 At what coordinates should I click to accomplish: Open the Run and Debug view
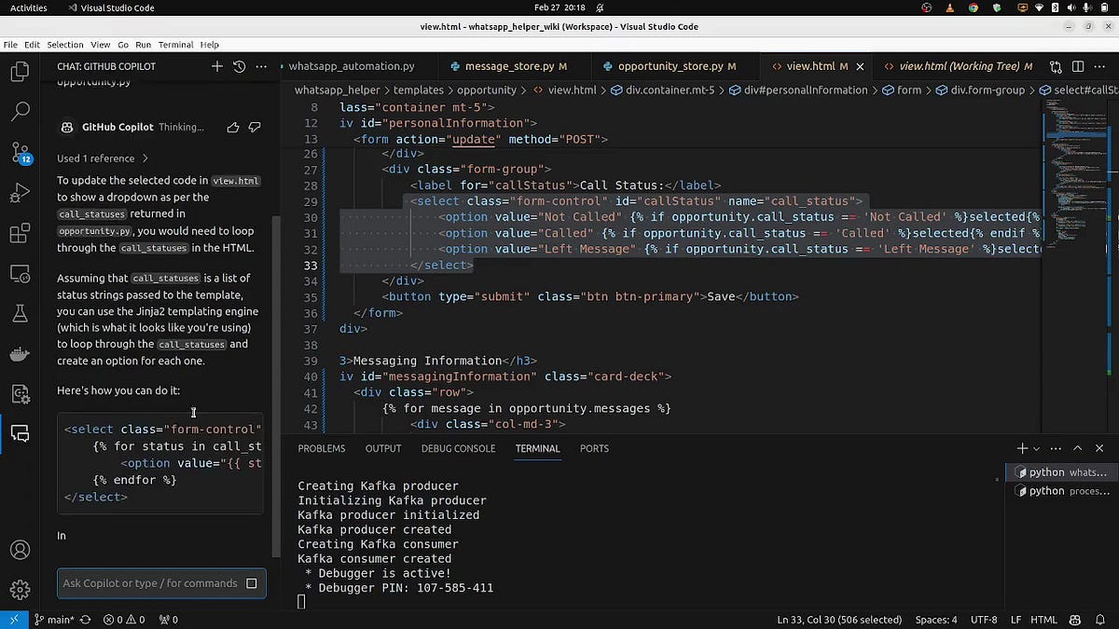tap(21, 191)
